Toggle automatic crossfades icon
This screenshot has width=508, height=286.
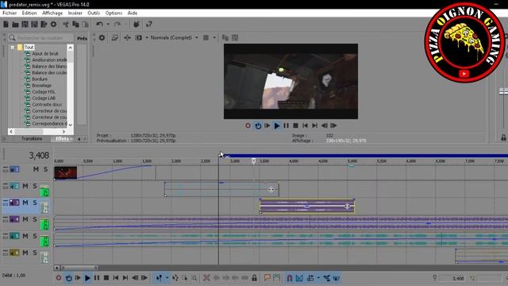point(299,278)
